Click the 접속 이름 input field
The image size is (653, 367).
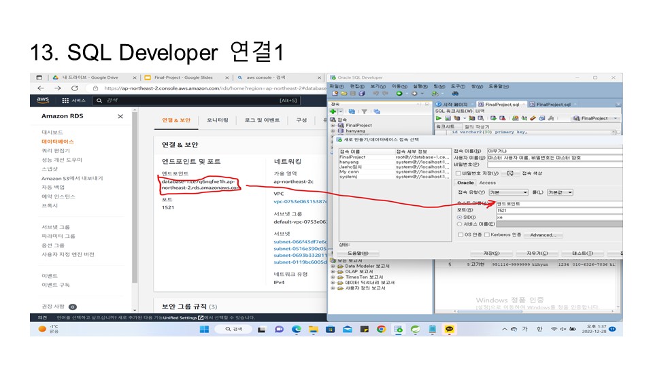point(554,151)
